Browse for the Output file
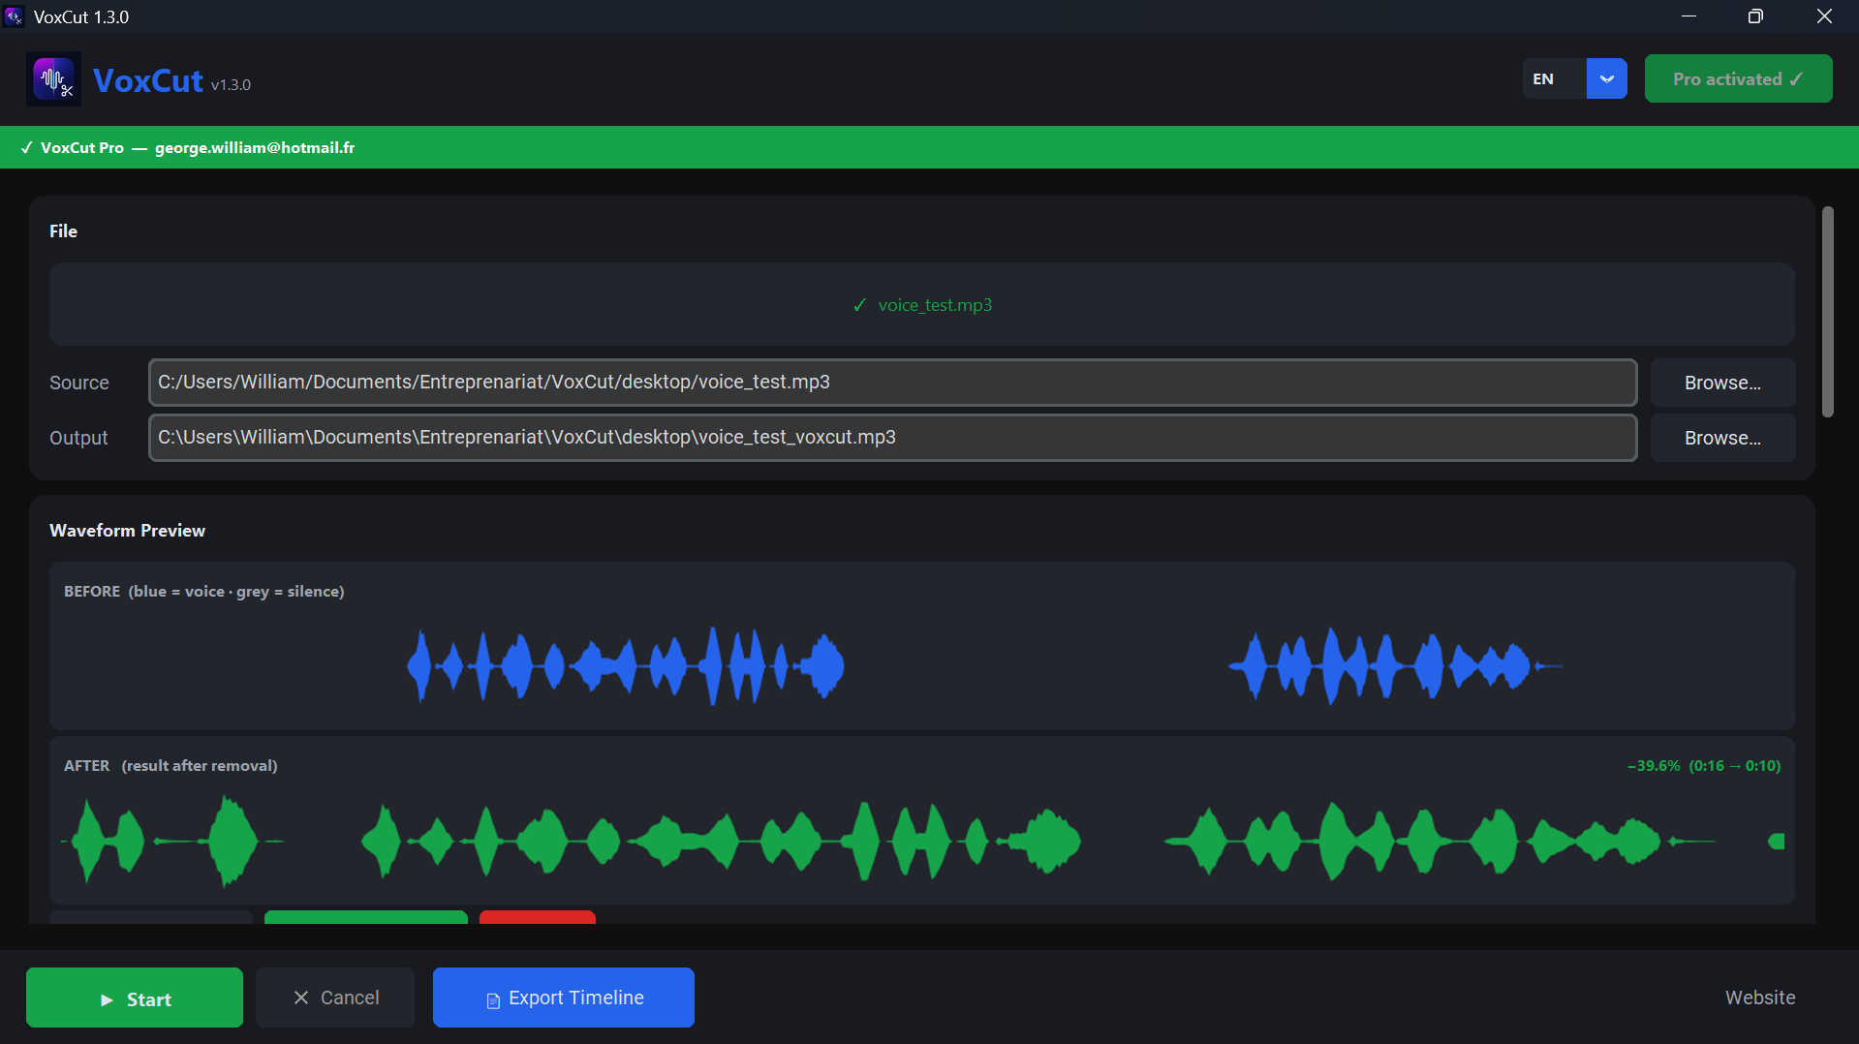1859x1044 pixels. (x=1722, y=438)
